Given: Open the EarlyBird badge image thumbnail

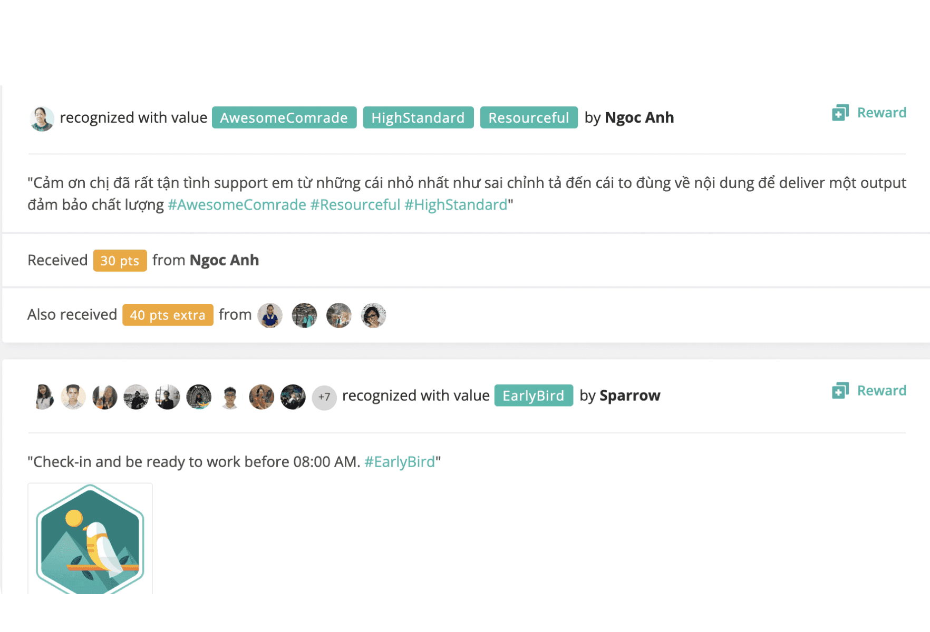Looking at the screenshot, I should pyautogui.click(x=90, y=539).
